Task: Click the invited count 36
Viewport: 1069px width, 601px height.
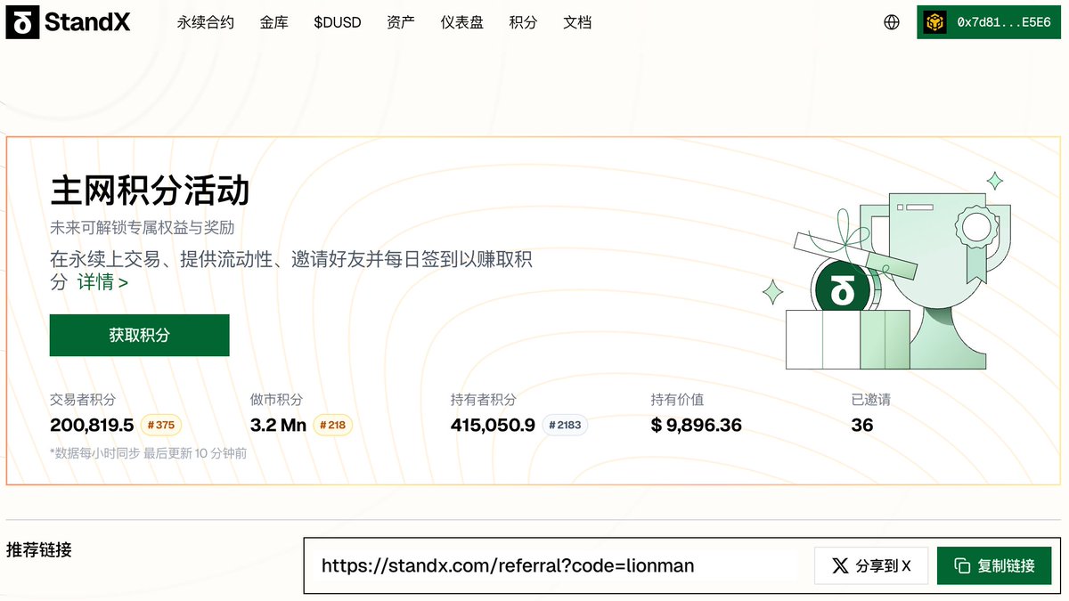Action: coord(862,425)
